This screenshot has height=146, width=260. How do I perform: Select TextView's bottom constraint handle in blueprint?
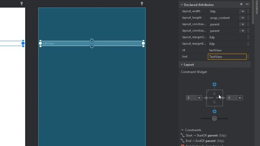[92, 47]
